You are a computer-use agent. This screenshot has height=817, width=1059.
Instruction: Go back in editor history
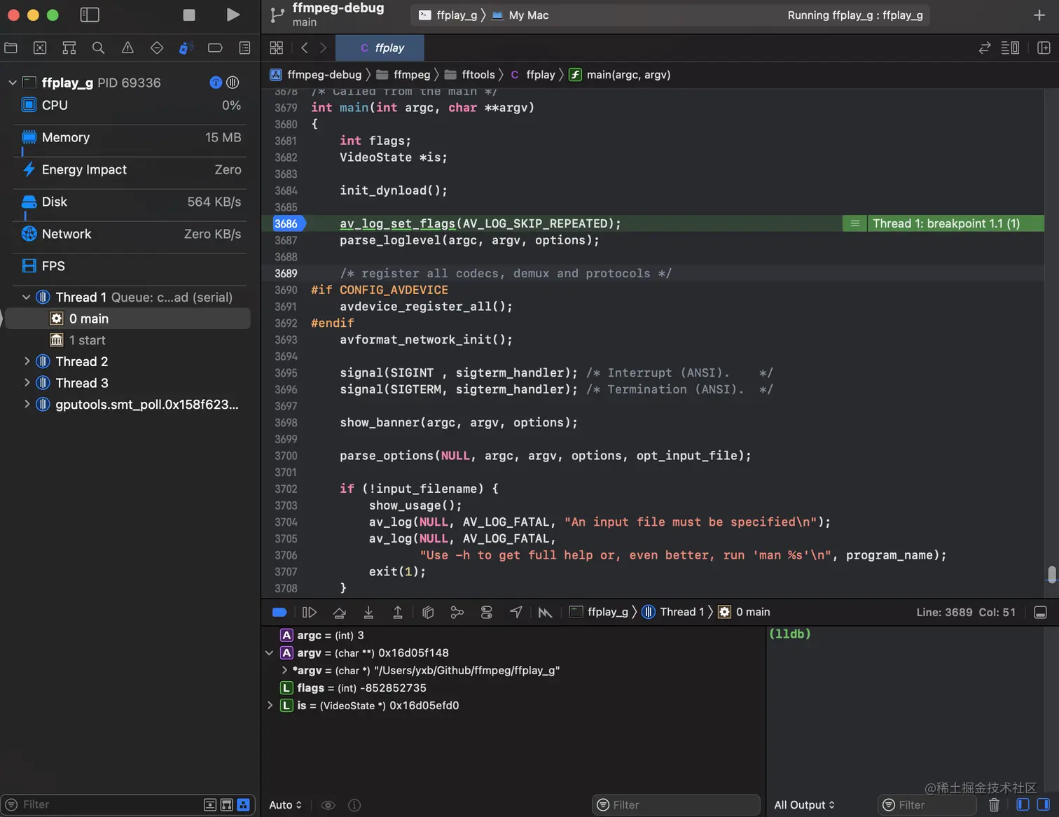(304, 48)
